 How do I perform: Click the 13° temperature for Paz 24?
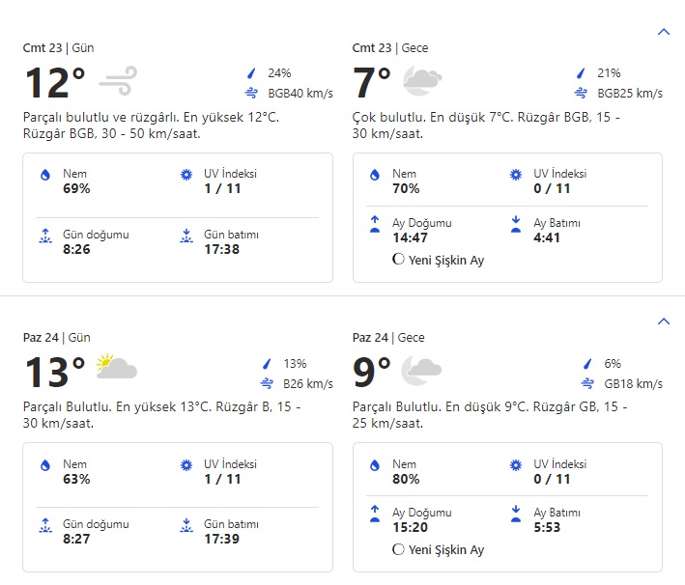click(53, 373)
